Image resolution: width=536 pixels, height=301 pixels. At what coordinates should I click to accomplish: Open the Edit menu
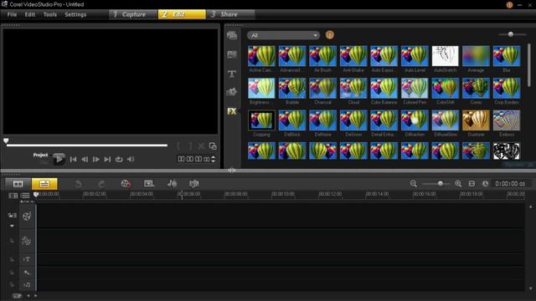pyautogui.click(x=30, y=14)
